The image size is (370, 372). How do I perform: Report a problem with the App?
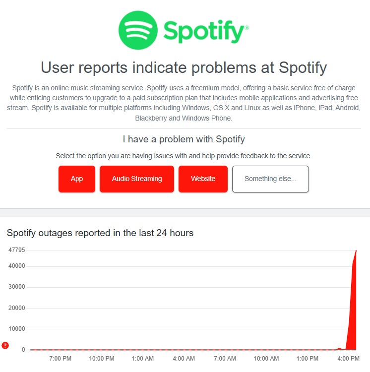[x=77, y=179]
